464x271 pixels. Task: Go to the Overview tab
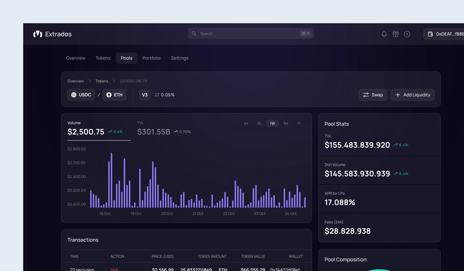click(x=76, y=58)
